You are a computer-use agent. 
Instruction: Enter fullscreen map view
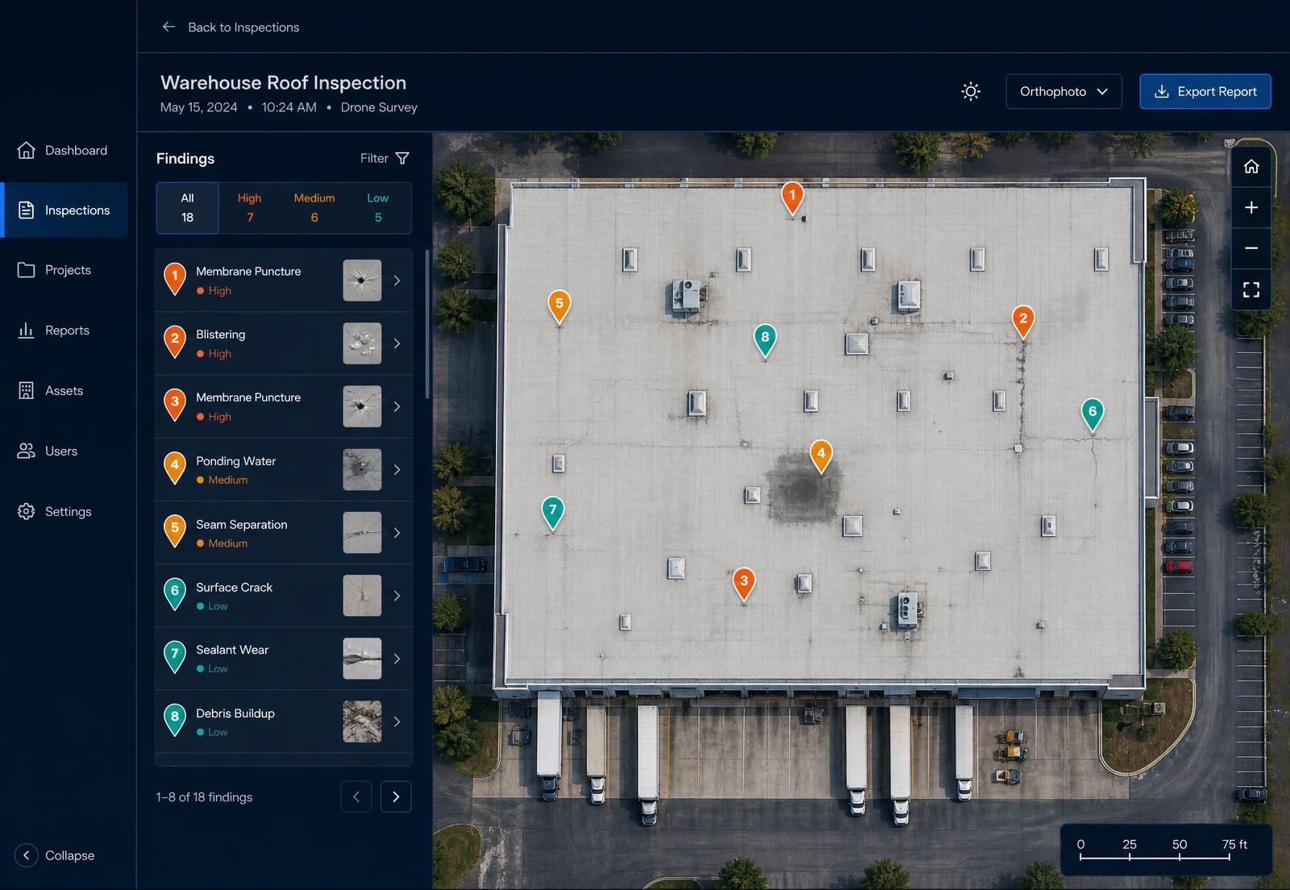point(1251,289)
